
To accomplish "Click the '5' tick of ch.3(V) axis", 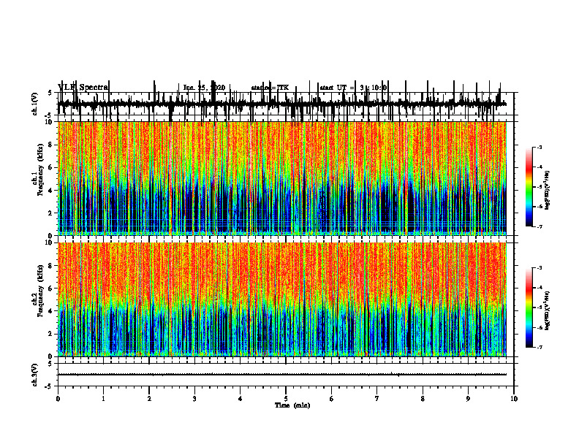I will pos(50,364).
